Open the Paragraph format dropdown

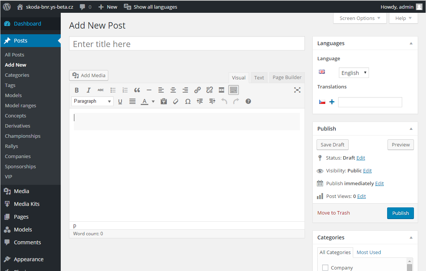click(x=92, y=101)
